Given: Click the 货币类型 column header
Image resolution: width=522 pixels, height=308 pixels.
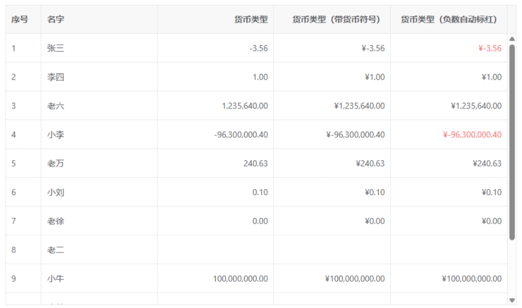Looking at the screenshot, I should point(215,19).
